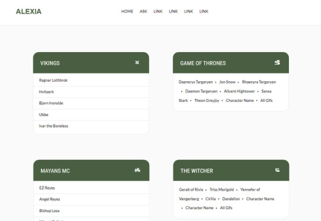Click the icon in The Witcher header
This screenshot has height=221, width=321.
tap(277, 170)
